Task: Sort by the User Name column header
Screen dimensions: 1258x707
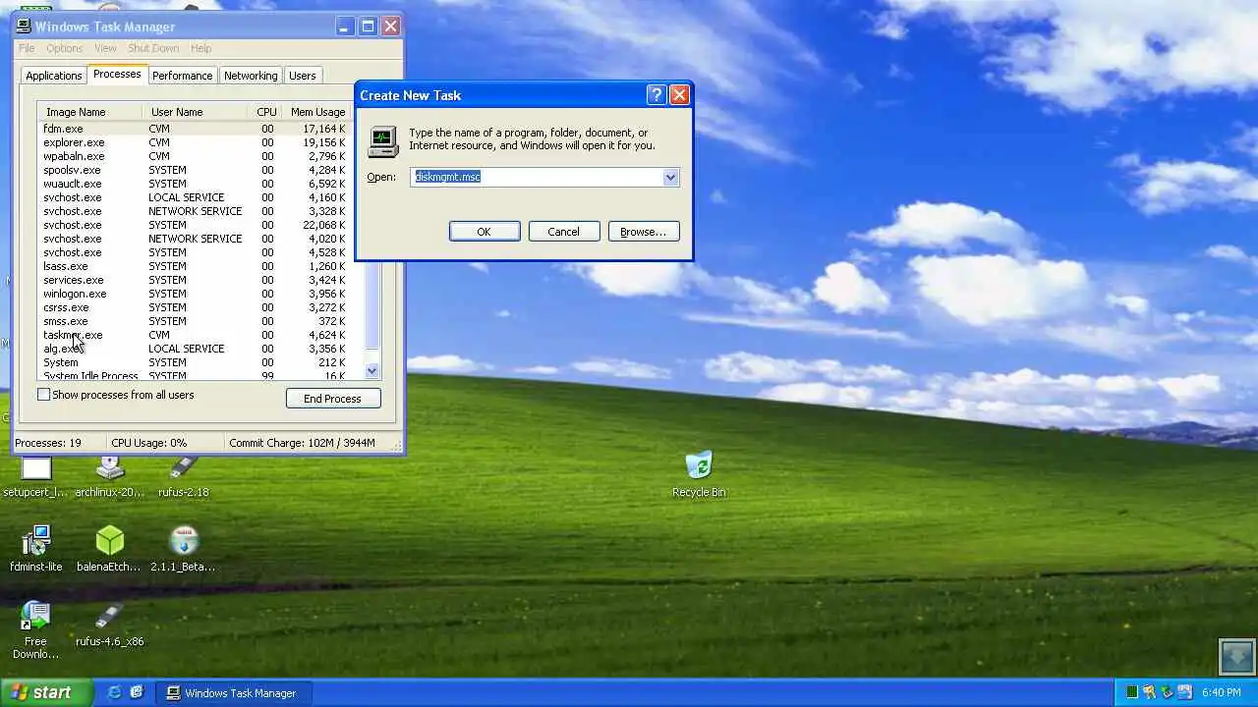Action: pos(195,112)
